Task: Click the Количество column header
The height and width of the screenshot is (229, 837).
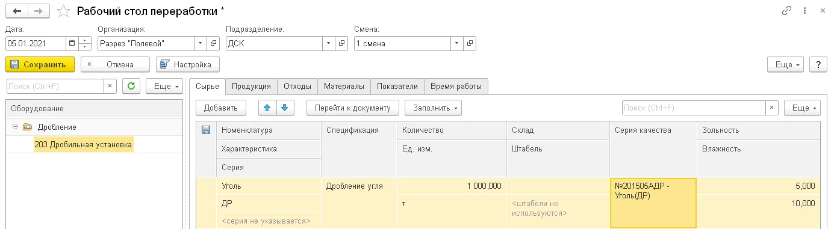Action: pyautogui.click(x=452, y=130)
